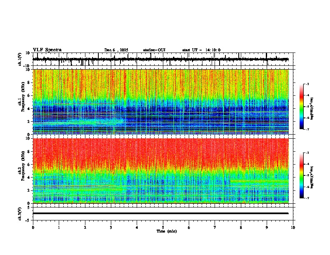330x255 pixels.
Task: Click the ch.3 flat voltage trace
Action: [161, 213]
